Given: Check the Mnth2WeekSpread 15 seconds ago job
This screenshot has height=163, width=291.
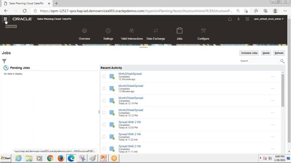Looking at the screenshot, I should [104, 77].
